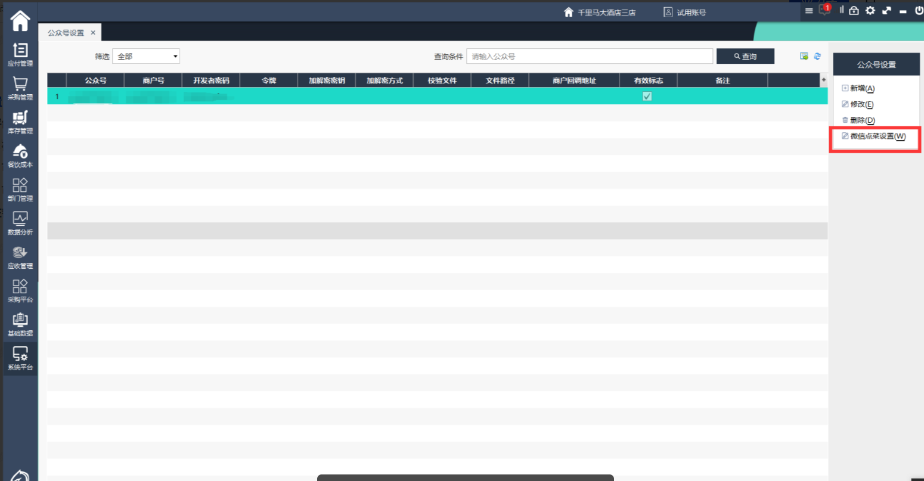Go to 数据分析 in the sidebar
This screenshot has height=481, width=924.
pyautogui.click(x=20, y=222)
